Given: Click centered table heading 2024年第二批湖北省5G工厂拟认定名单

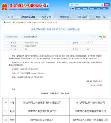Looking at the screenshot, I should click(x=55, y=93).
